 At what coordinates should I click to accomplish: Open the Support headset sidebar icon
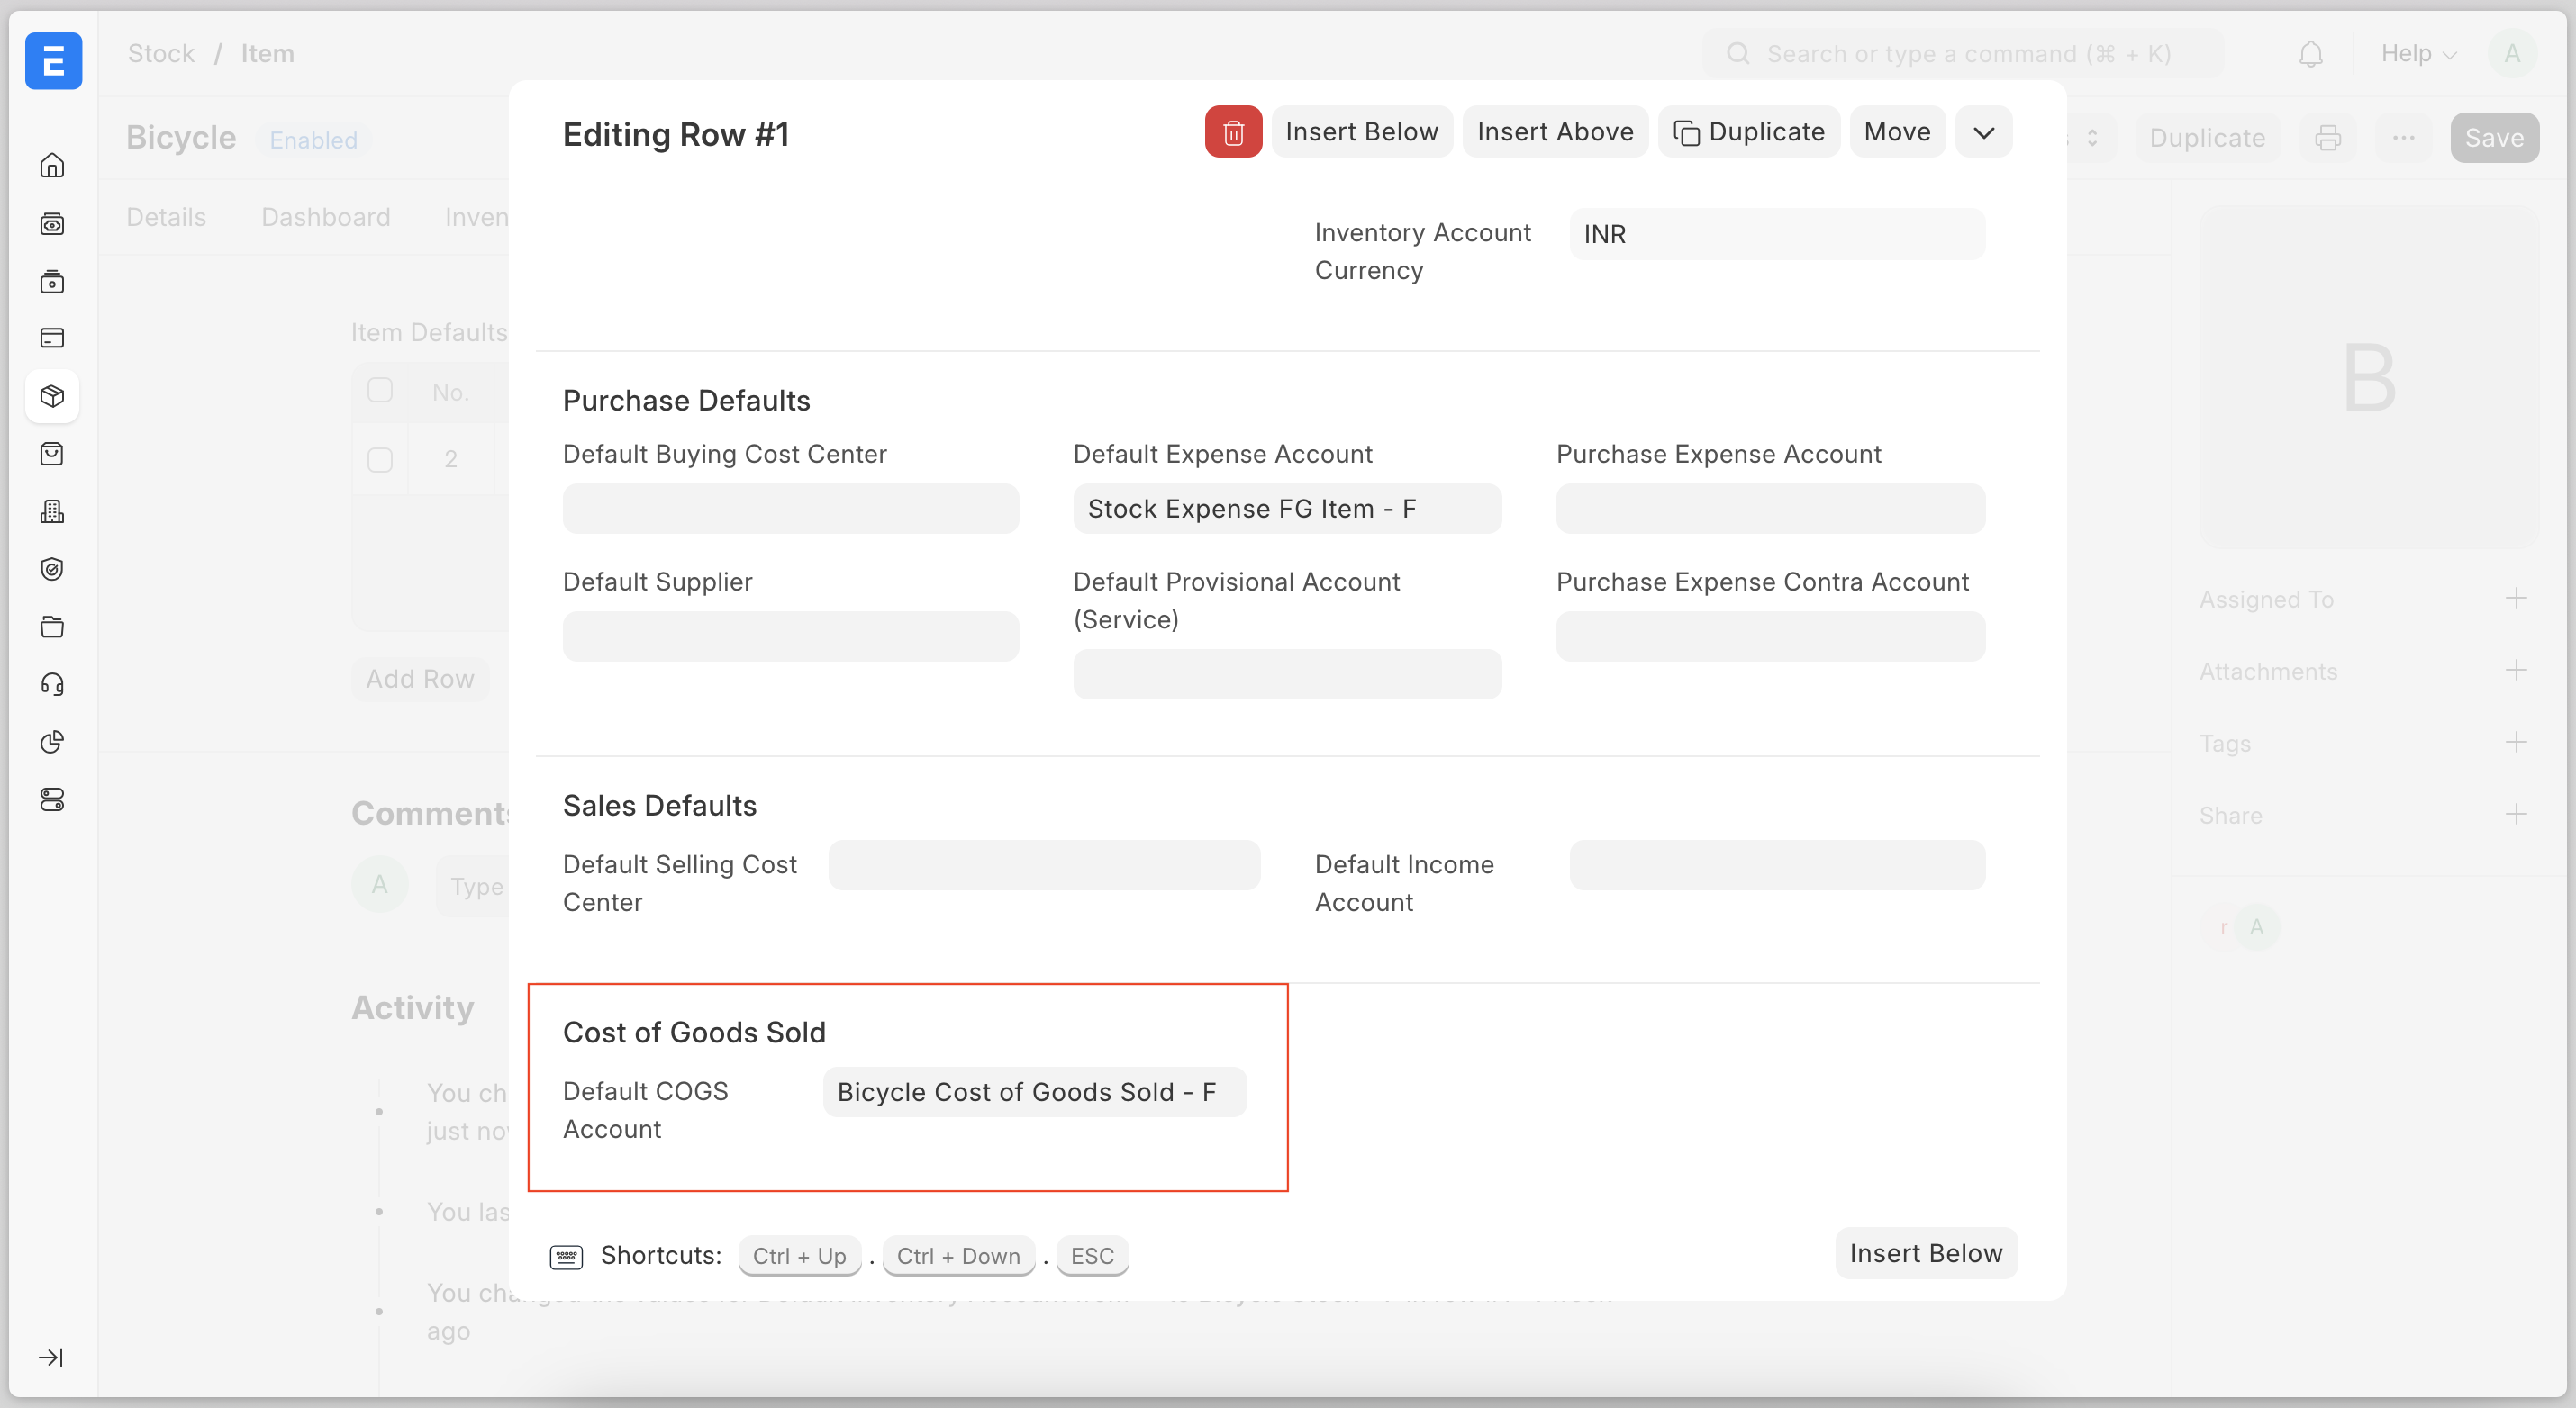[52, 684]
